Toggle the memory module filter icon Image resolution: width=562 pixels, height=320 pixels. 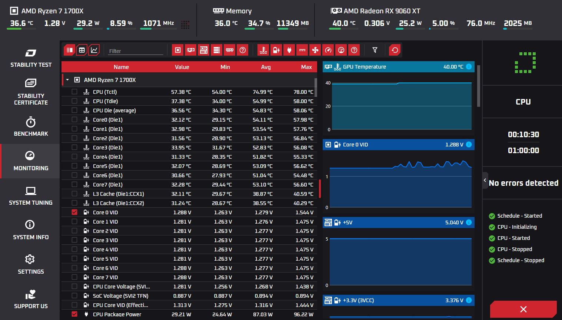pyautogui.click(x=230, y=50)
